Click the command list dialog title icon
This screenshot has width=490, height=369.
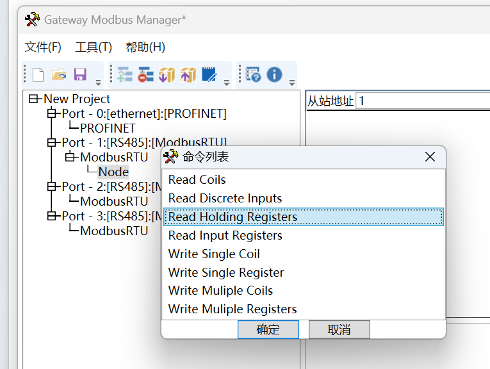point(170,156)
